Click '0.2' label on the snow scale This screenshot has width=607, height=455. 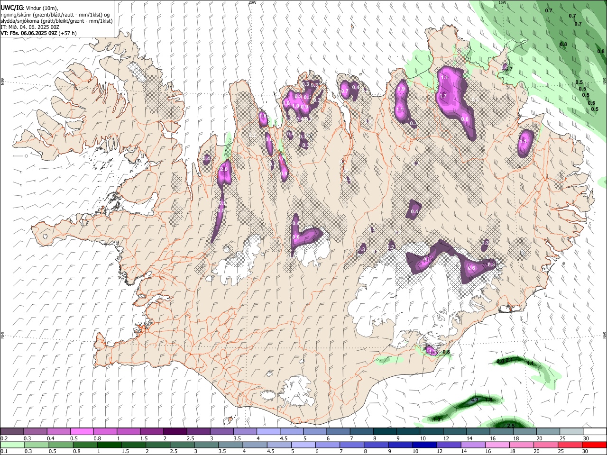tap(4, 438)
